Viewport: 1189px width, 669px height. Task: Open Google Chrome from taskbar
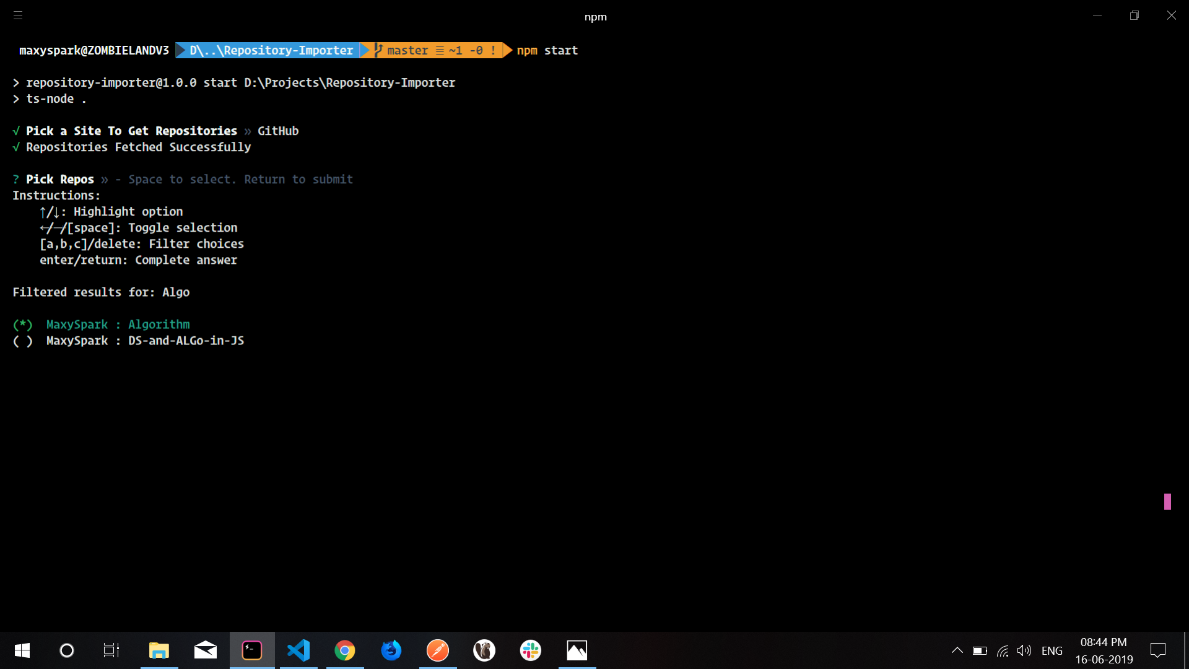coord(345,650)
